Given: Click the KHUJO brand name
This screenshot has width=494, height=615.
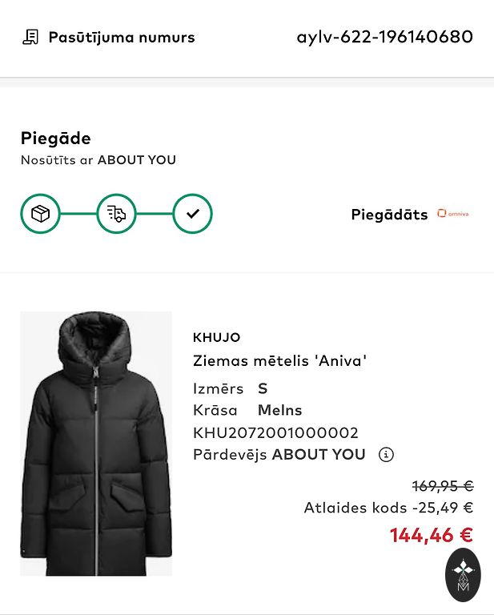Looking at the screenshot, I should point(216,337).
